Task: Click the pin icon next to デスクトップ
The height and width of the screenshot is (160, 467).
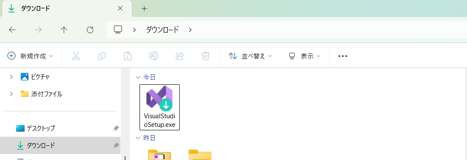Action: coord(116,128)
